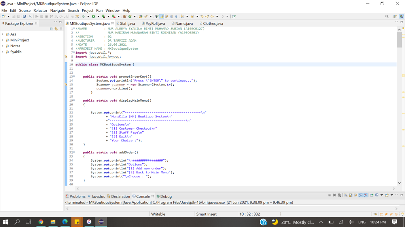The width and height of the screenshot is (405, 227).
Task: Toggle Link with Editor in Package Explorer
Action: 56,29
